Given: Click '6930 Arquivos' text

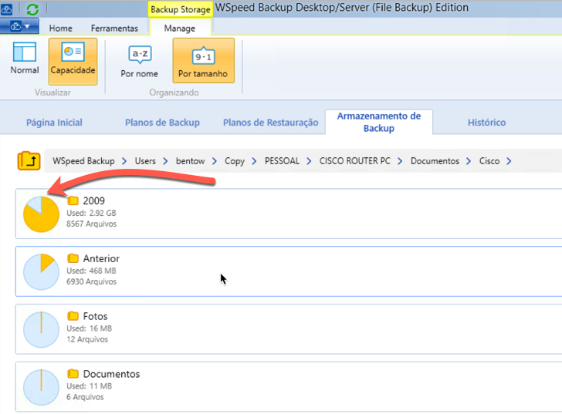Looking at the screenshot, I should pos(91,281).
